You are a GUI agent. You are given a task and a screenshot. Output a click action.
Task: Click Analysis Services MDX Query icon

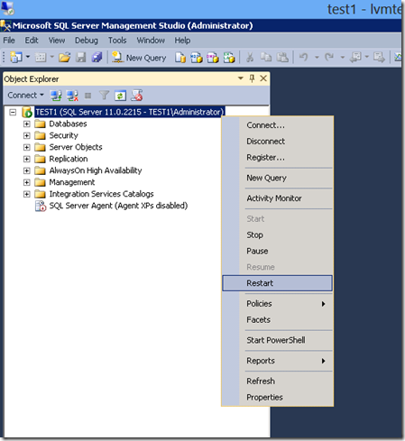pyautogui.click(x=197, y=58)
